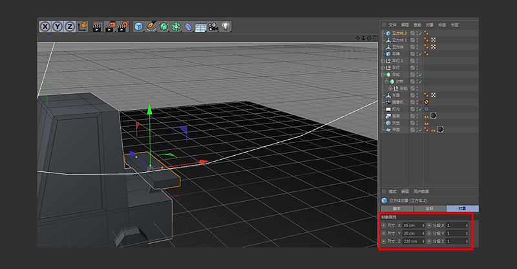Open the 查看 menu in object manager
This screenshot has height=269, width=517.
click(x=417, y=25)
